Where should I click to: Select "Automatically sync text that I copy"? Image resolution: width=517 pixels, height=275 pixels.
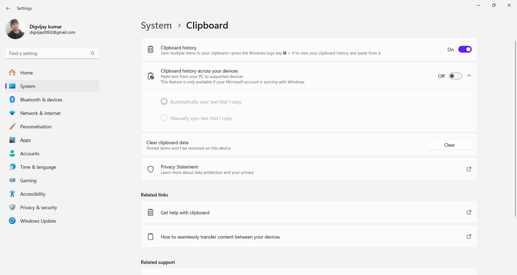click(x=164, y=101)
